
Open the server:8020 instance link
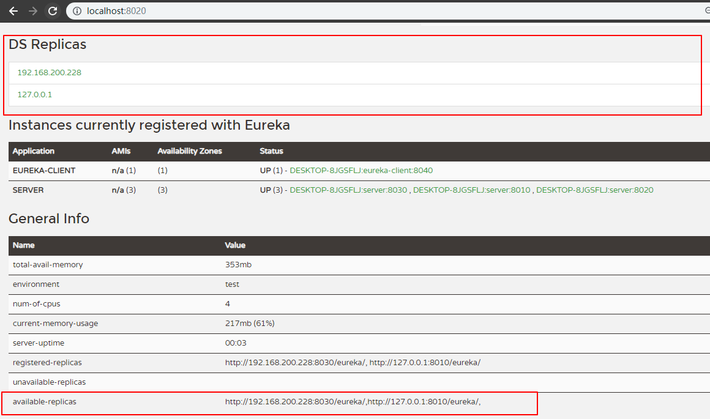click(x=594, y=190)
